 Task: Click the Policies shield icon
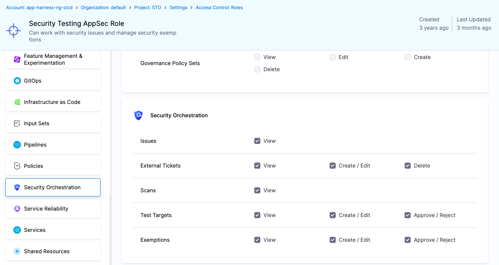(x=17, y=166)
